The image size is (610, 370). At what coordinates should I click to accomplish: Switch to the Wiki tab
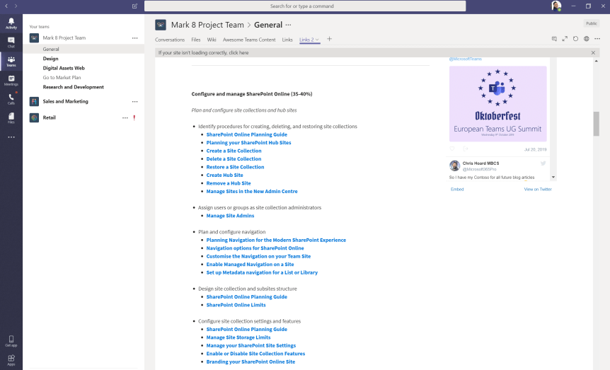[212, 40]
